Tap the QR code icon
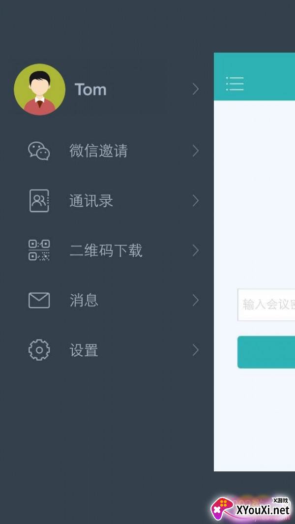Image resolution: width=295 pixels, height=524 pixels. pyautogui.click(x=39, y=250)
